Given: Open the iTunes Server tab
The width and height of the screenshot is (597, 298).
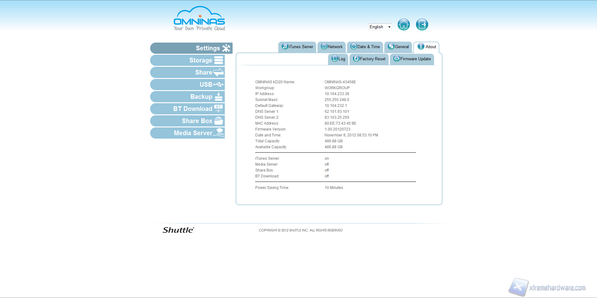Looking at the screenshot, I should coord(297,47).
